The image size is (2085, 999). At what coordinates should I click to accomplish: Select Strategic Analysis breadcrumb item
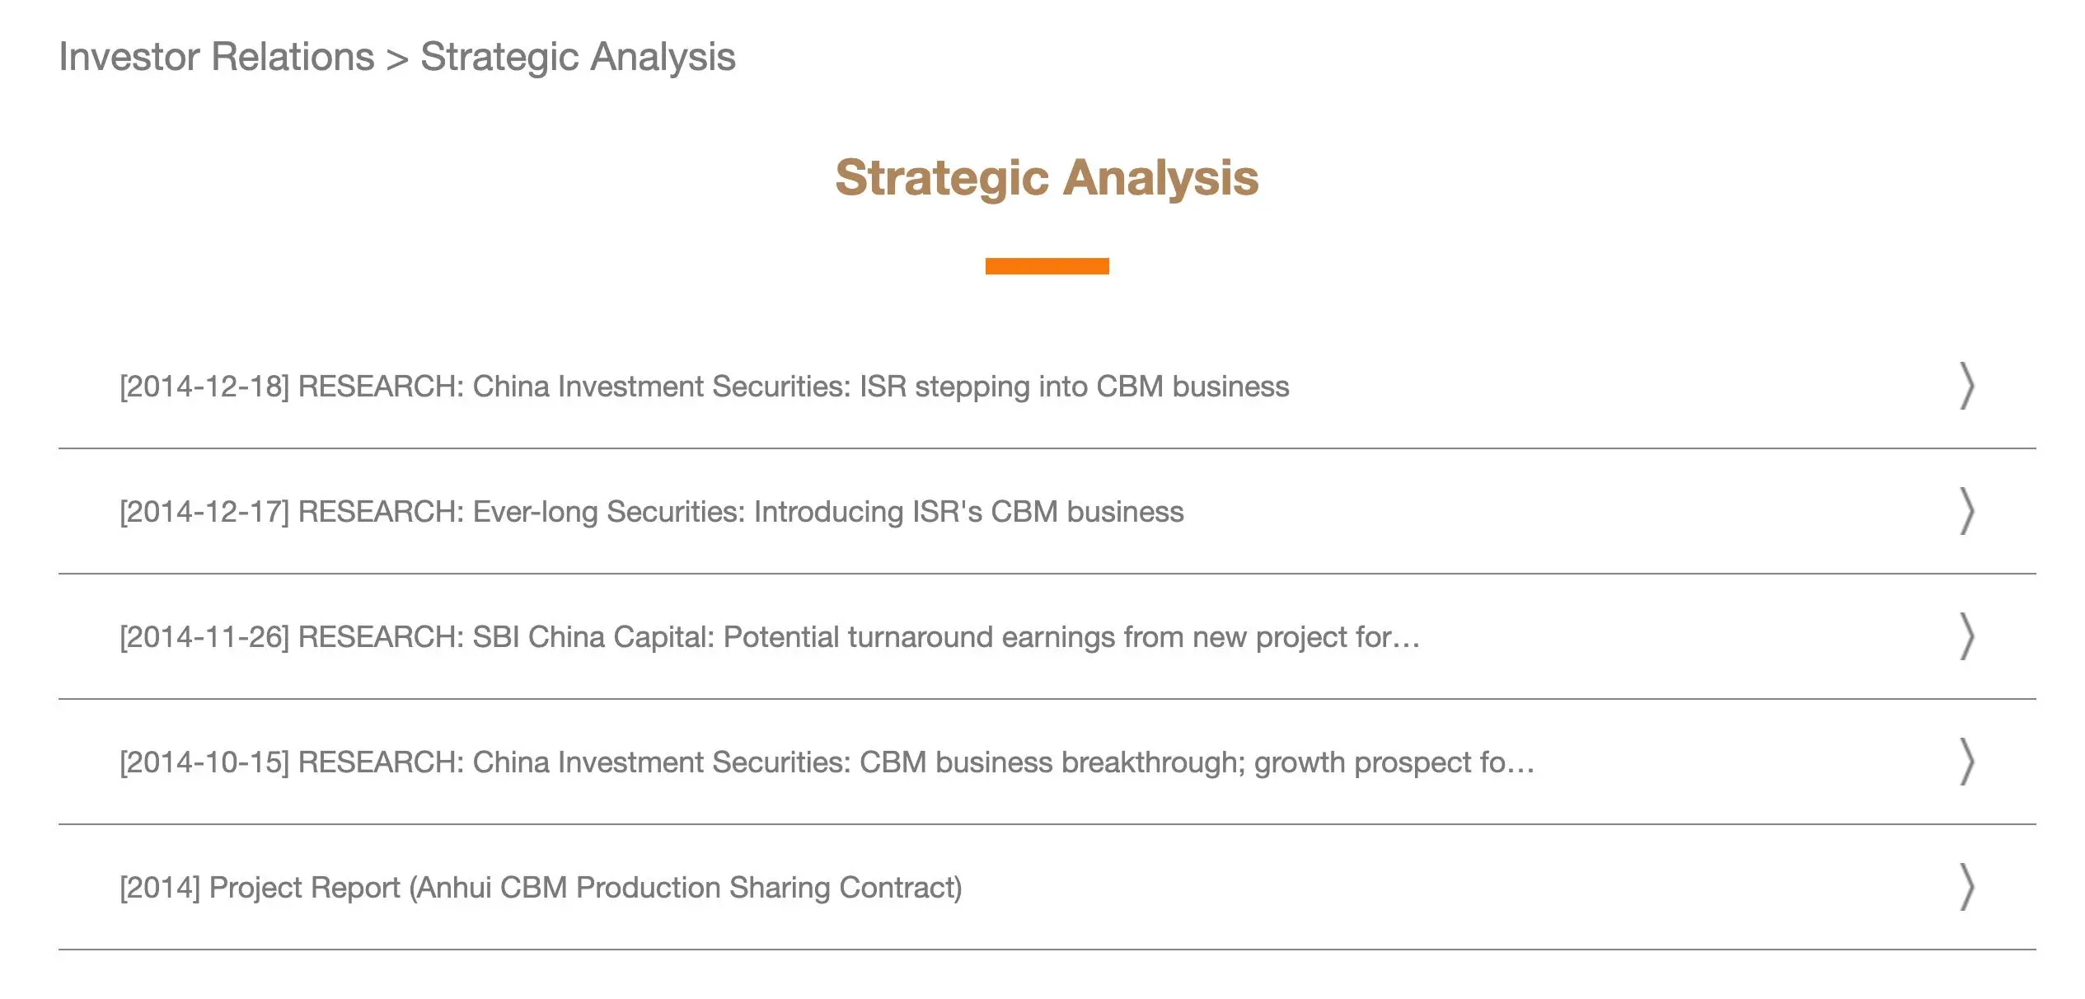[578, 57]
